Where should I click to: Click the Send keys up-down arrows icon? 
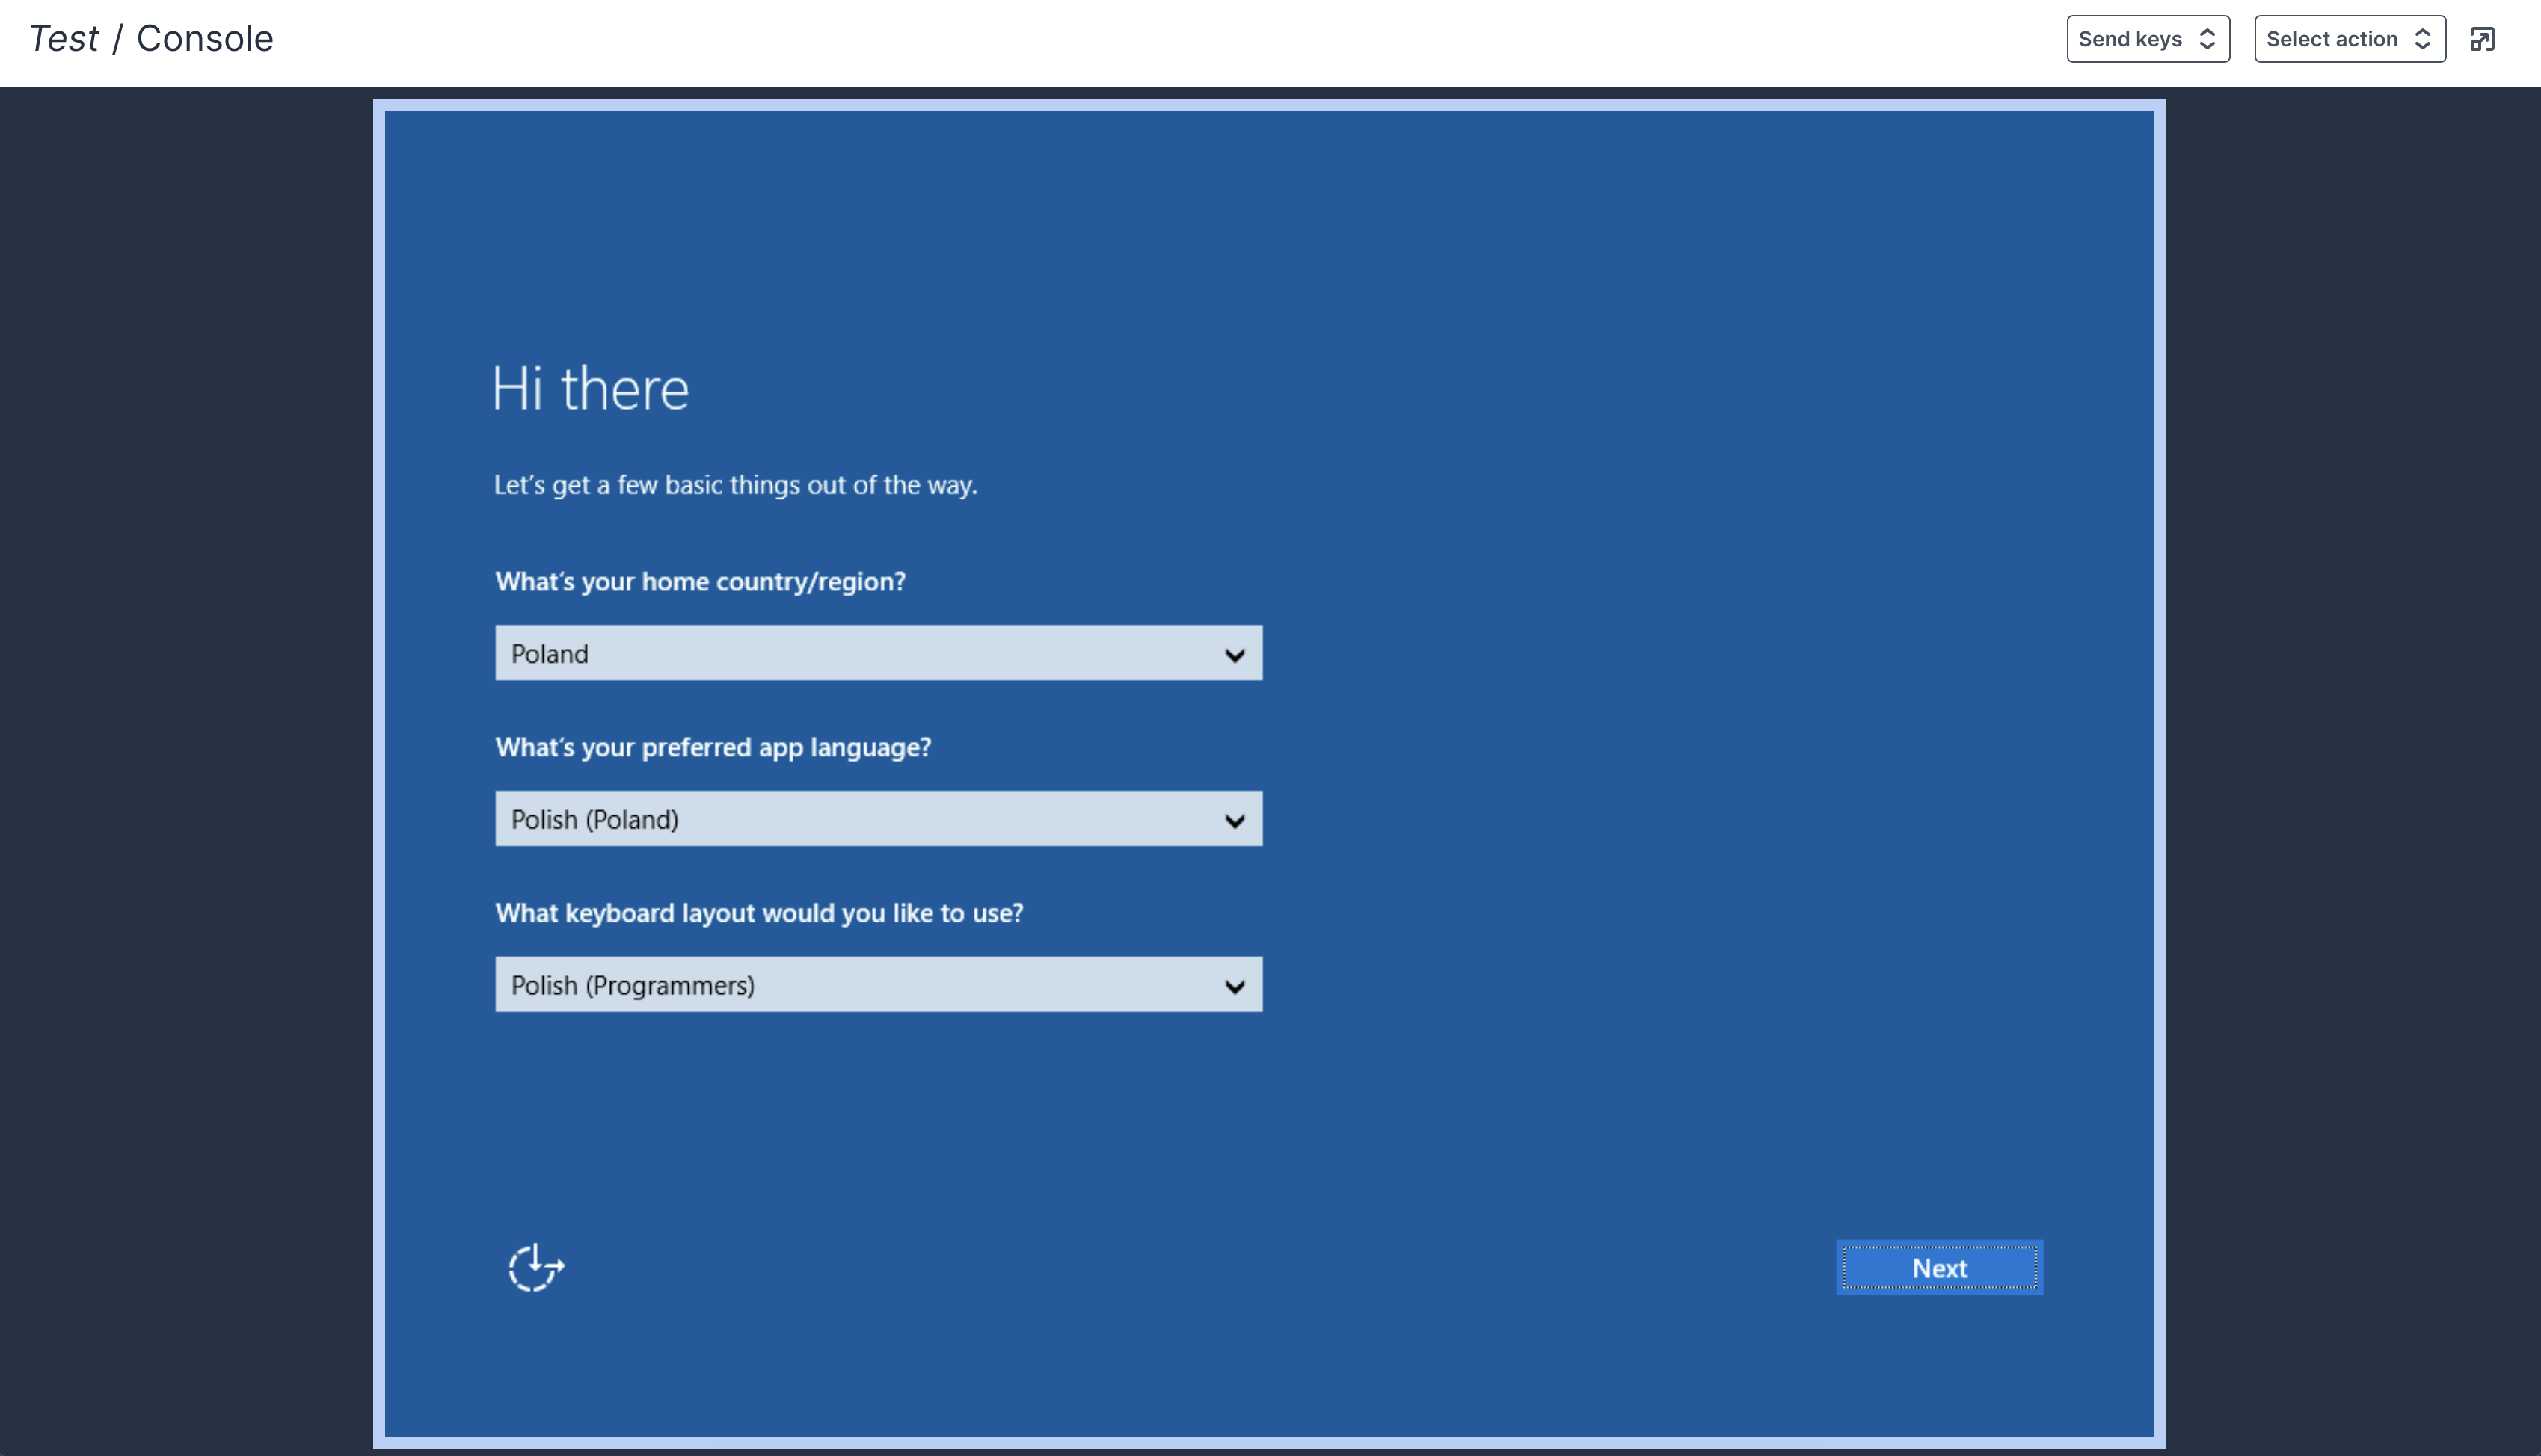[x=2207, y=39]
